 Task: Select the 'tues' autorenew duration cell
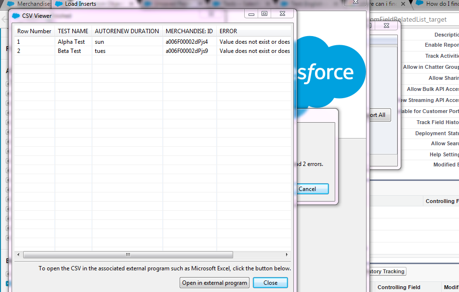tap(100, 51)
